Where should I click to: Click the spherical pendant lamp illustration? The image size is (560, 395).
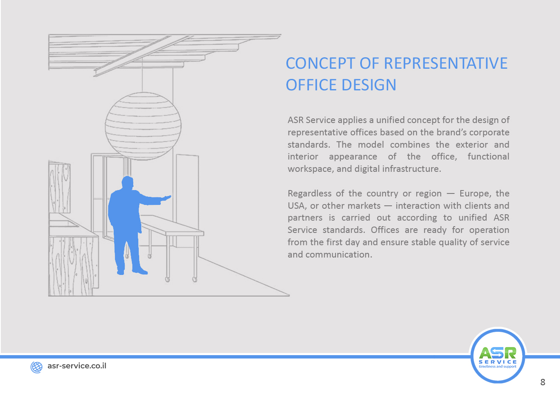point(143,126)
